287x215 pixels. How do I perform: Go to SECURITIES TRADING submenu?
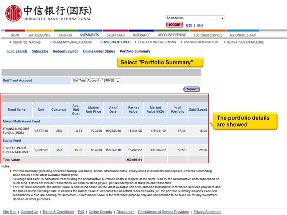pos(27,43)
